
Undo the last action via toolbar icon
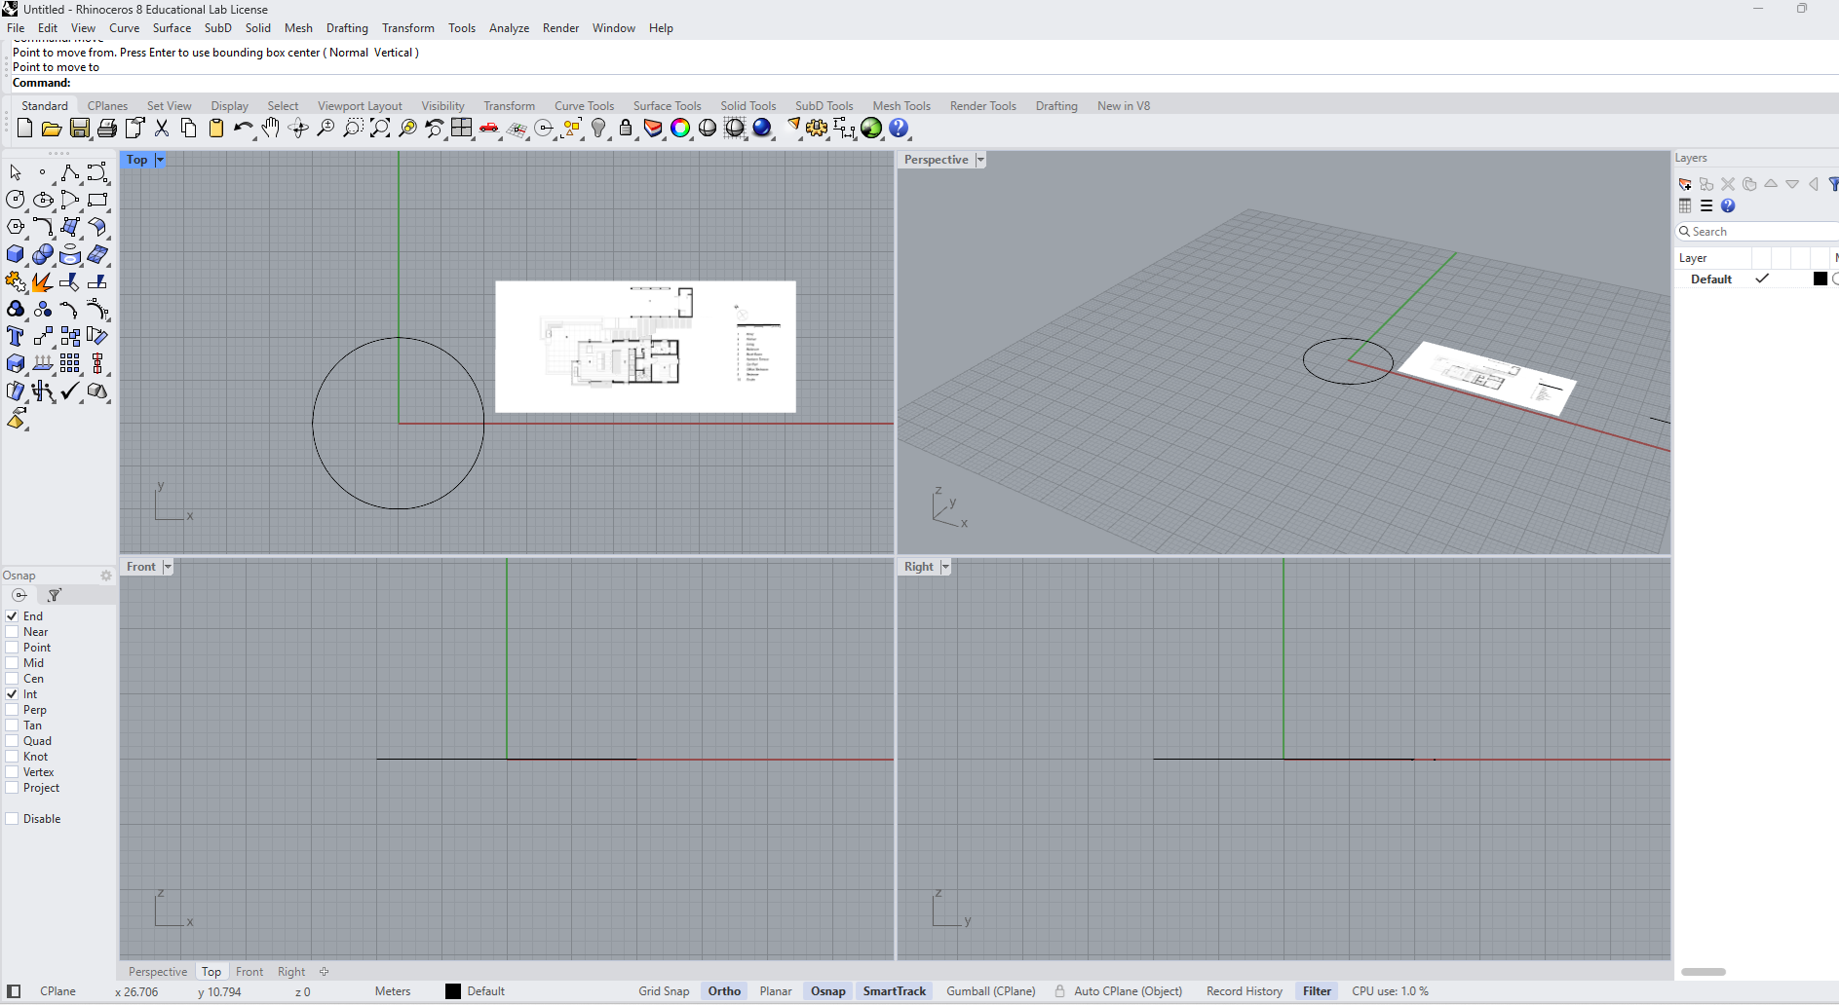coord(244,128)
